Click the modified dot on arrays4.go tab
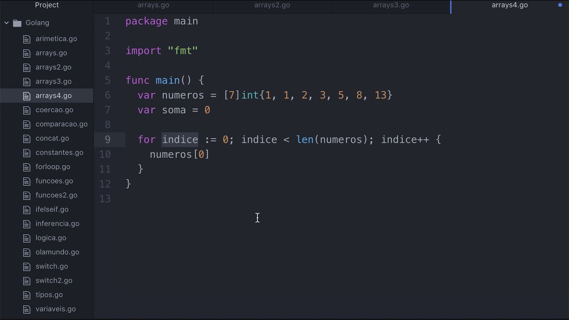The image size is (569, 320). pos(560,5)
